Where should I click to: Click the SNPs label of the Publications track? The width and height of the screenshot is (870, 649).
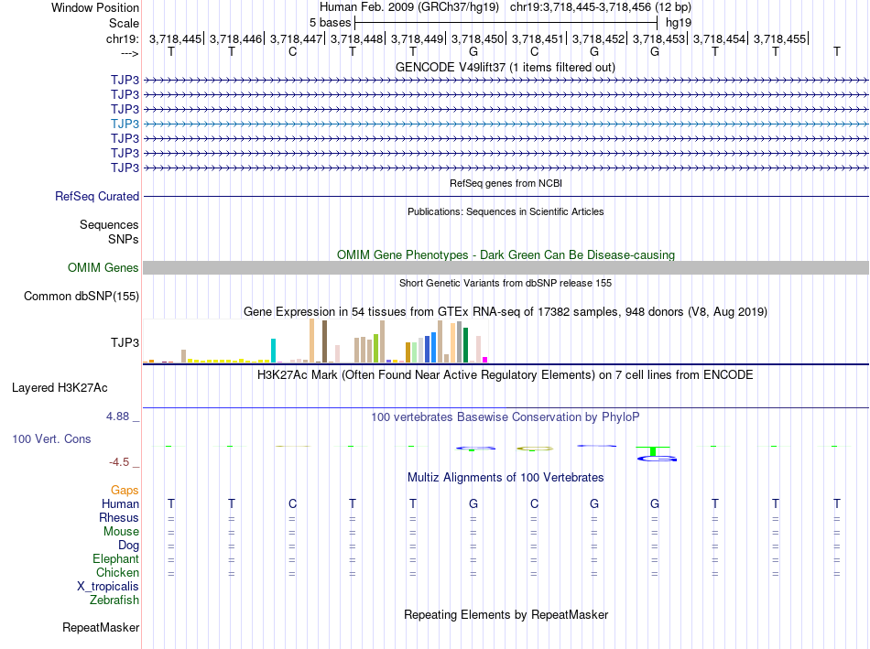point(124,239)
